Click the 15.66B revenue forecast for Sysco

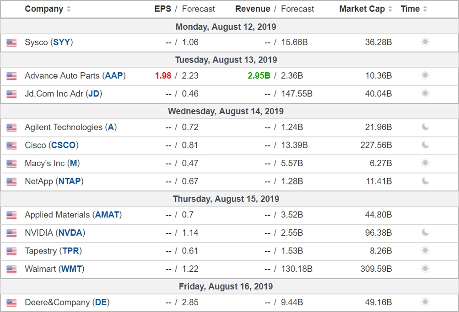click(295, 42)
